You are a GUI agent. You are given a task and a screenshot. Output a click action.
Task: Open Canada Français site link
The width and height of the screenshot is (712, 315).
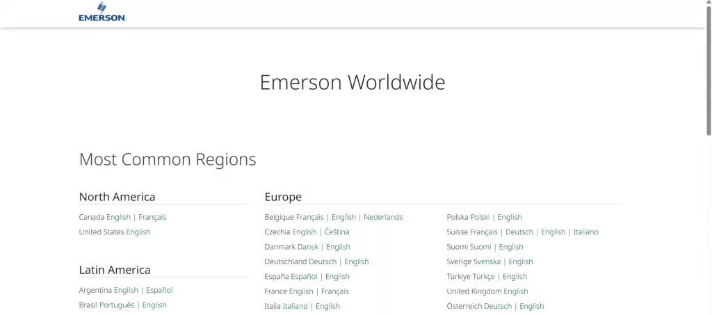(x=152, y=218)
